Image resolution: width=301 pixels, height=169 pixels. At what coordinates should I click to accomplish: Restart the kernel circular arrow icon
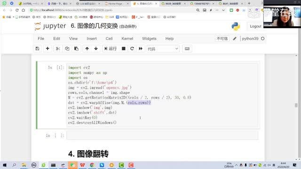pos(132,49)
